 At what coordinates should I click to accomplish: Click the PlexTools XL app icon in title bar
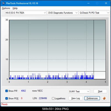tap(3, 3)
